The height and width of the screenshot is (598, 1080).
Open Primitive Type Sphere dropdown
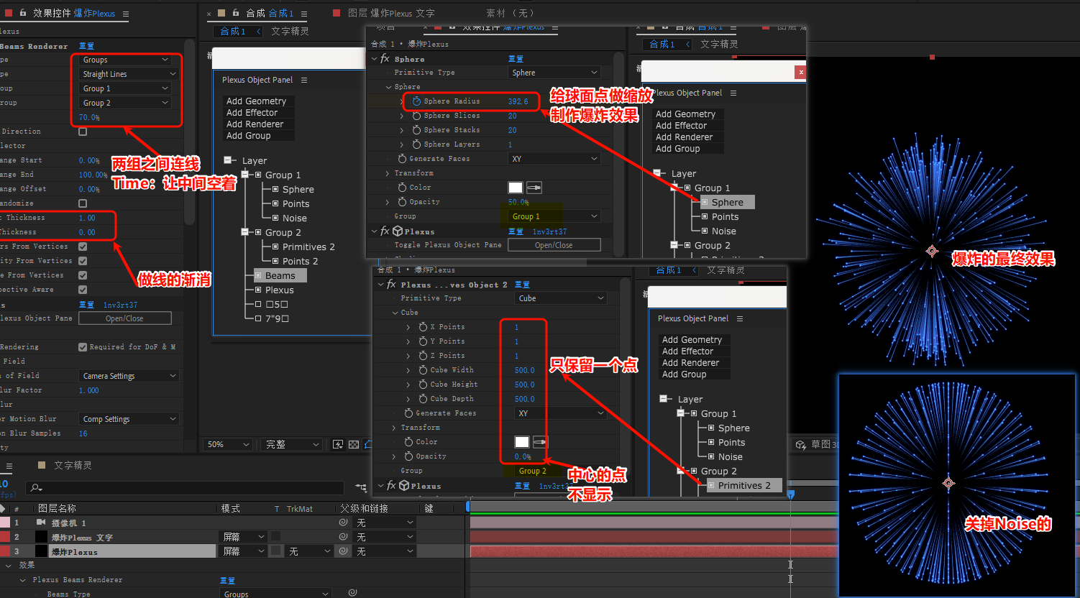[554, 73]
